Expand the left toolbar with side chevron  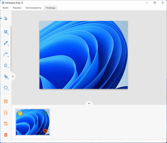point(13,77)
